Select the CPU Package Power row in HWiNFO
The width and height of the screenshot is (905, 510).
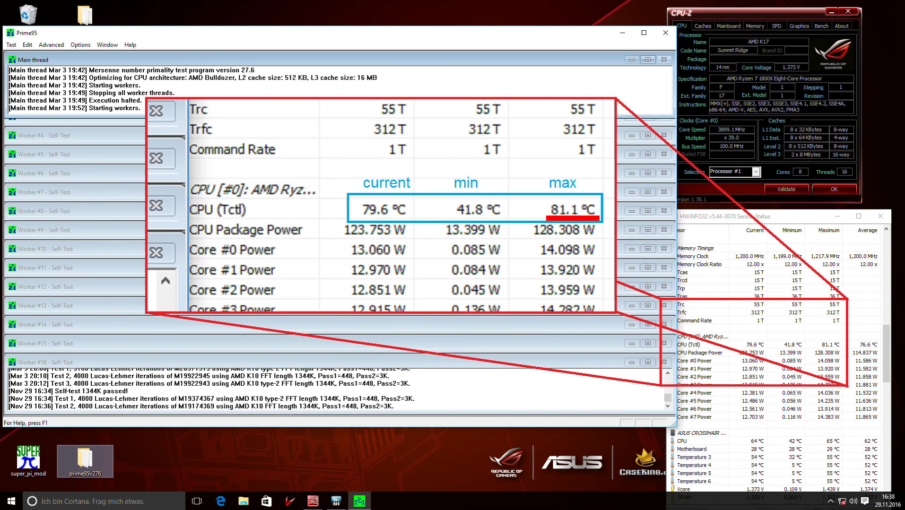777,353
